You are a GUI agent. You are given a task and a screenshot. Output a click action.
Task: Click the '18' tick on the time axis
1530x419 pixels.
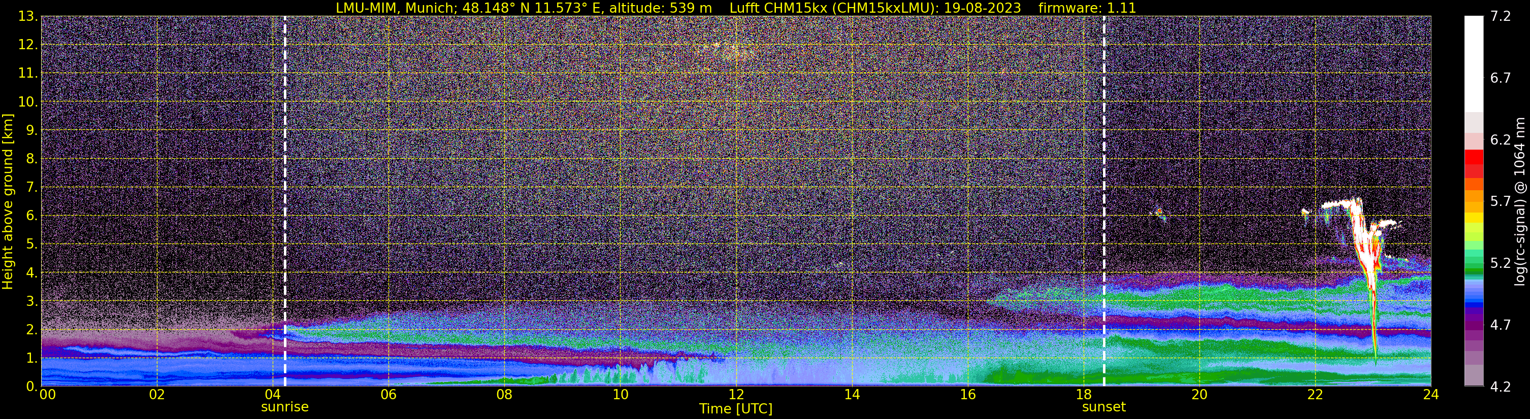[x=1083, y=395]
